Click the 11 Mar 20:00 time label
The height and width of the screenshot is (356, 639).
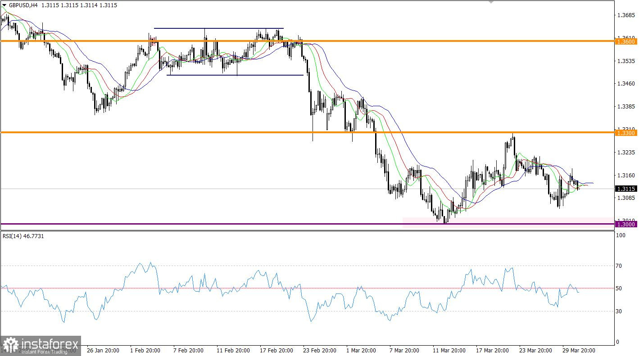point(449,350)
